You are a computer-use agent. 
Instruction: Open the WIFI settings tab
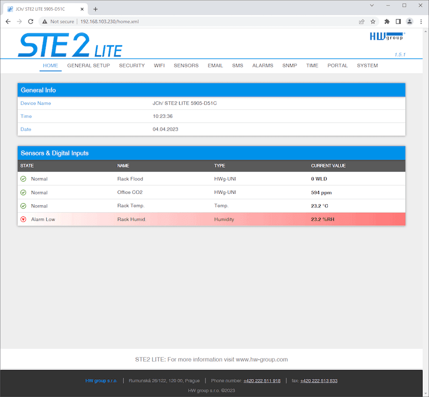click(159, 65)
